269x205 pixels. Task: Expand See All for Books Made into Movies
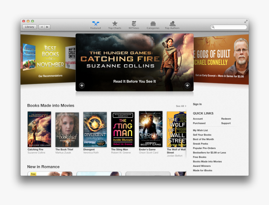point(181,106)
